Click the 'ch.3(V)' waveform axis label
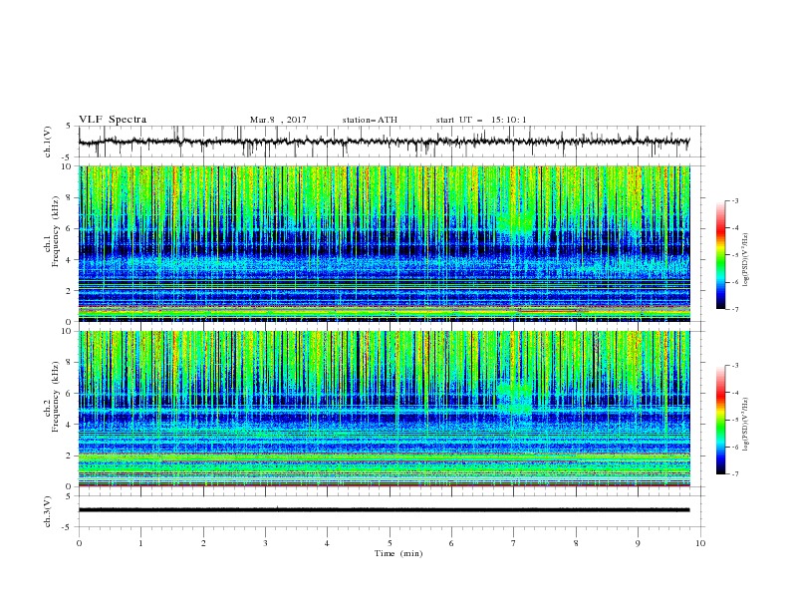 click(48, 511)
